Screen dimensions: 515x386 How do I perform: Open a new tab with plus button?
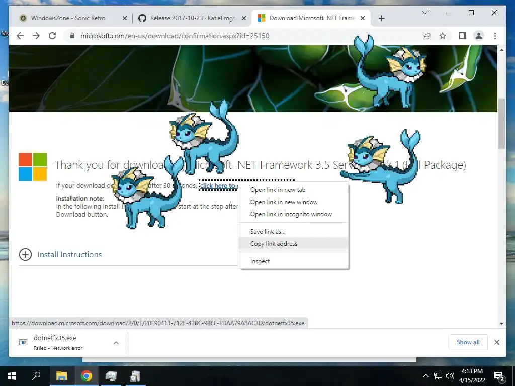point(381,18)
